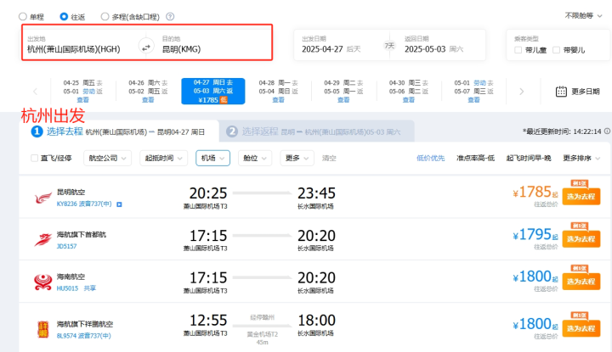Screen dimensions: 612x352
Task: Change the departure date 2025-04-27
Action: coord(322,49)
